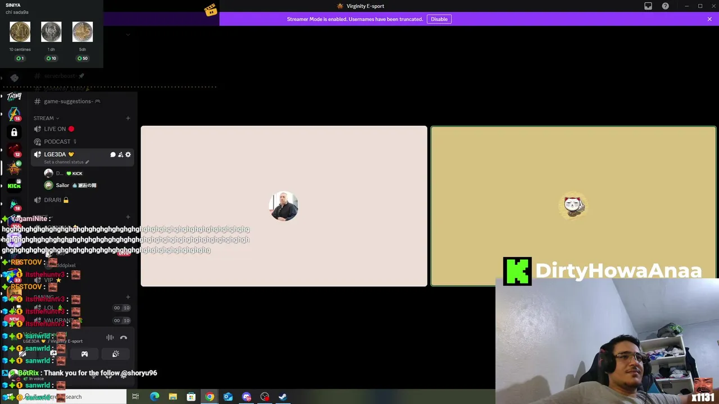Add channel in category below DRARI
Screen dimensions: 719x404
tap(128, 217)
